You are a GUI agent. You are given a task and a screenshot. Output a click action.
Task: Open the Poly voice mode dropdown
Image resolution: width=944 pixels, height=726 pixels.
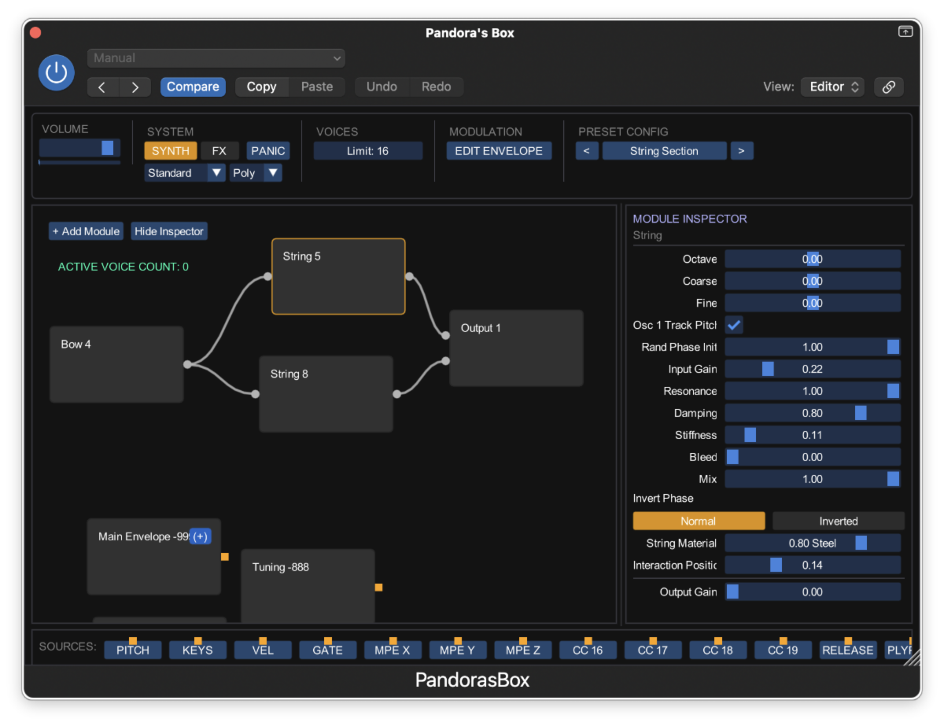256,173
